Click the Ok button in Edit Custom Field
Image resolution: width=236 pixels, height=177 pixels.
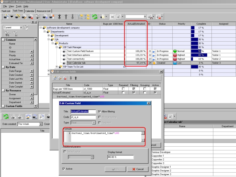pyautogui.click(x=115, y=169)
